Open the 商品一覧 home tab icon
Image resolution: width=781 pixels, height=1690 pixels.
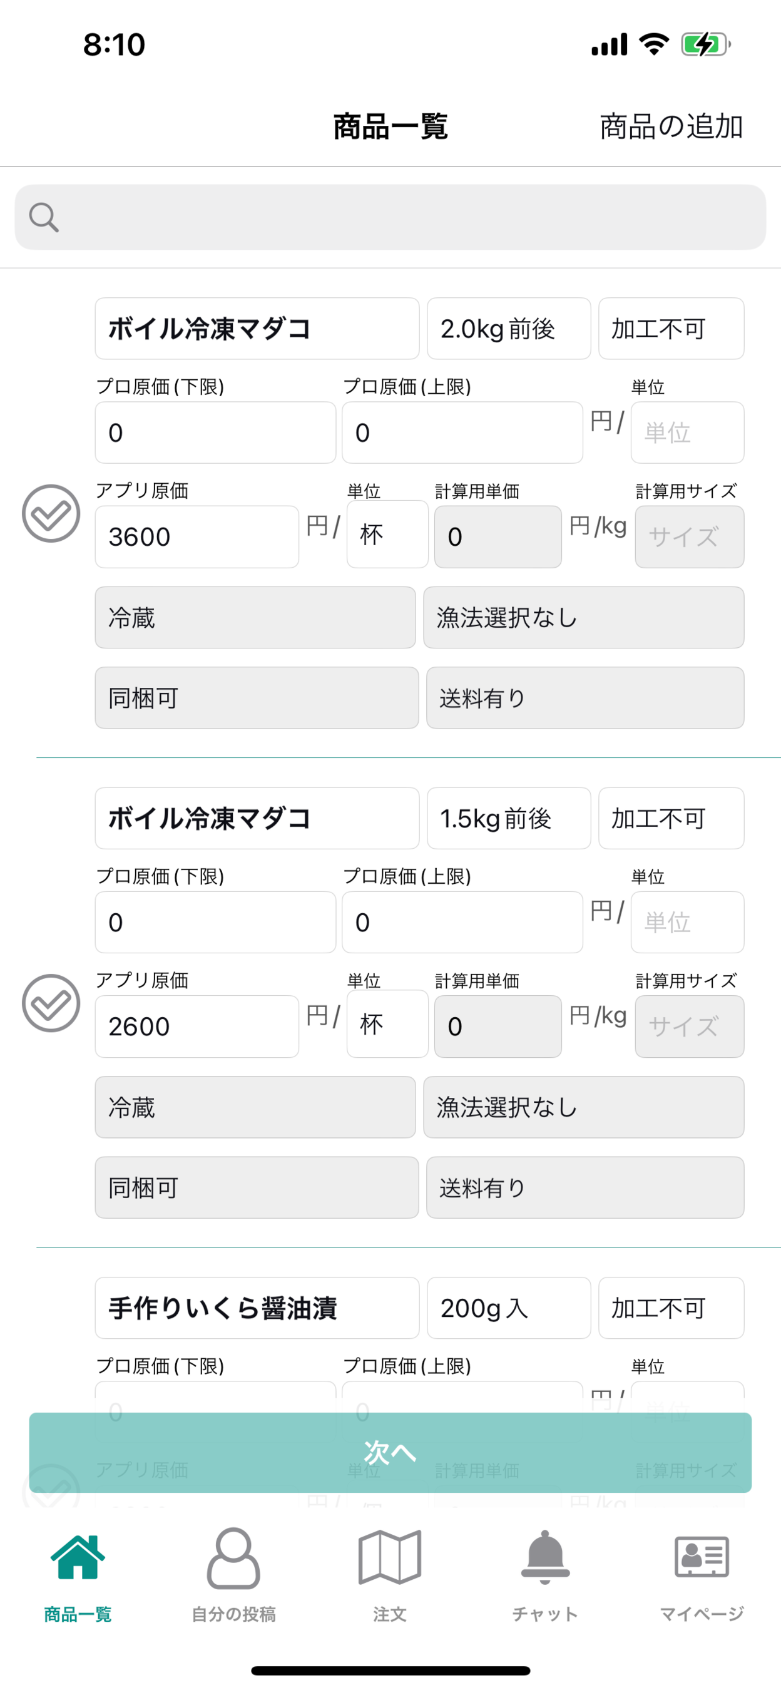(x=78, y=1557)
